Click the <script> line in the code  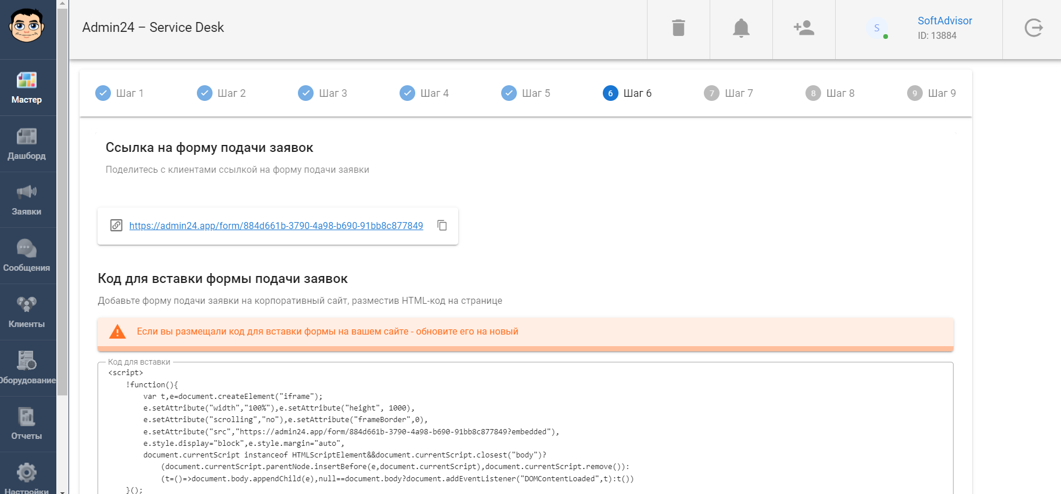pyautogui.click(x=126, y=373)
